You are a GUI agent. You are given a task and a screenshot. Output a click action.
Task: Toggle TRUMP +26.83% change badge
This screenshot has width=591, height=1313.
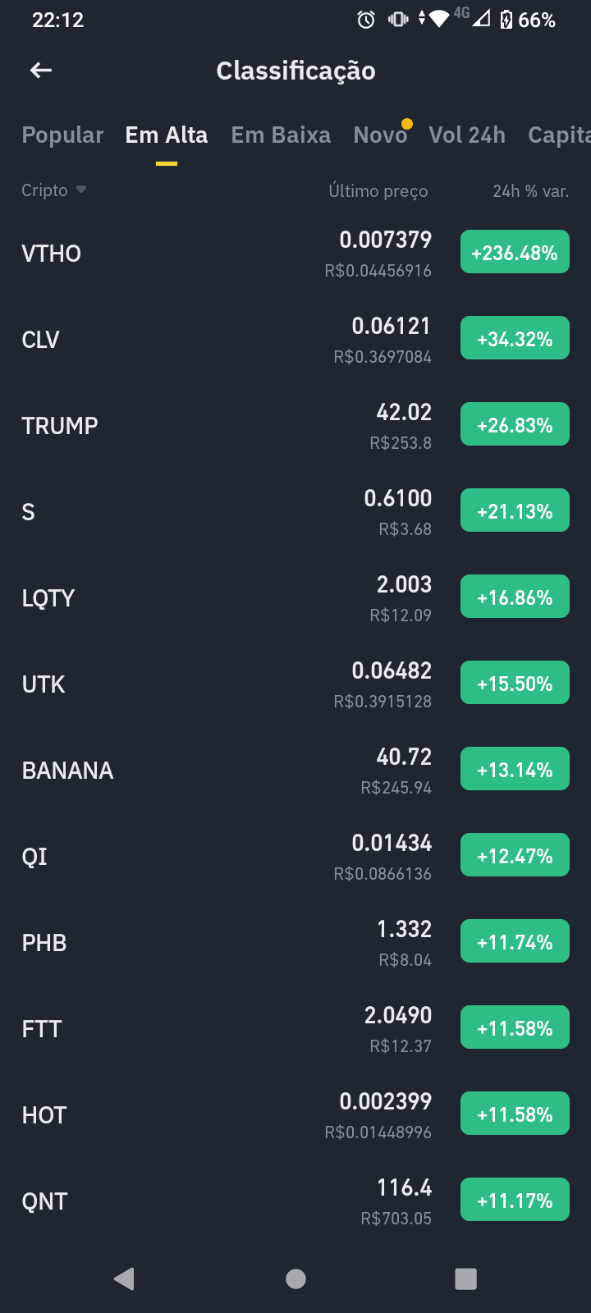point(515,425)
